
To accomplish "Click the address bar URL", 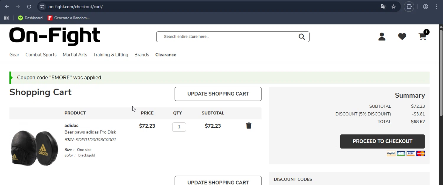I will point(75,6).
